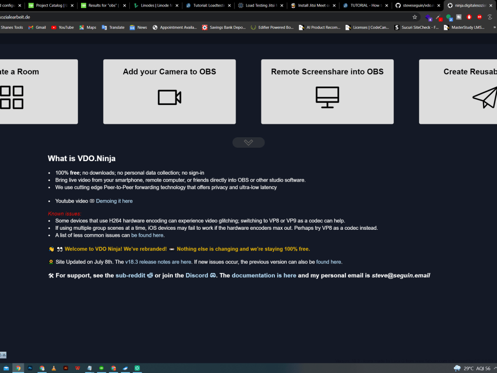Image resolution: width=497 pixels, height=373 pixels.
Task: Join the Discord via its link
Action: (x=197, y=275)
